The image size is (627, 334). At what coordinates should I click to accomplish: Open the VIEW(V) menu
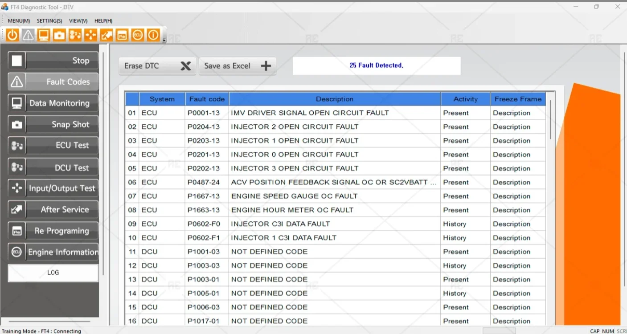point(78,20)
